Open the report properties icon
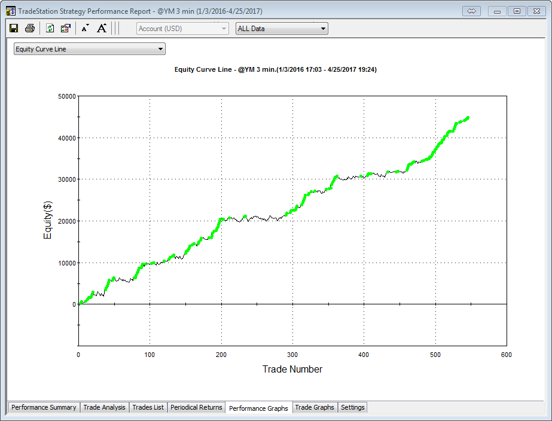The height and width of the screenshot is (421, 552). coord(66,28)
